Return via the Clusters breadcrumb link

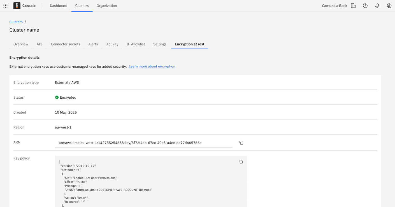click(16, 22)
